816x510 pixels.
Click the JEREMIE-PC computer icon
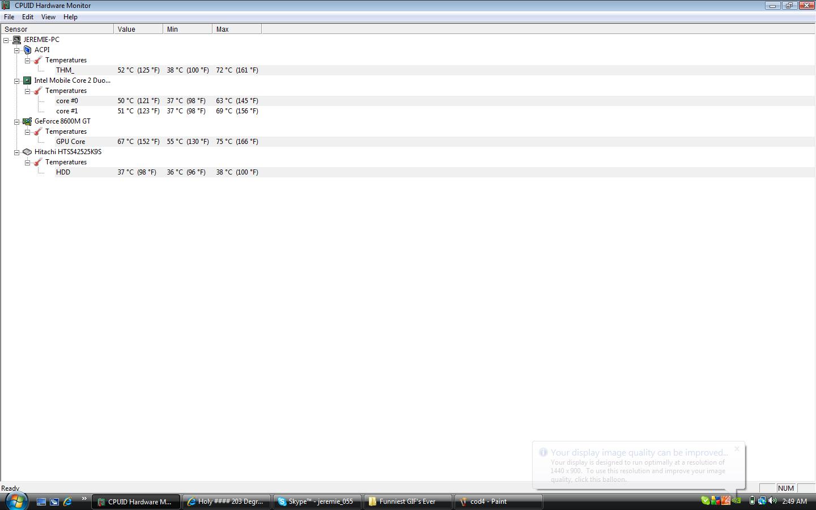tap(16, 40)
